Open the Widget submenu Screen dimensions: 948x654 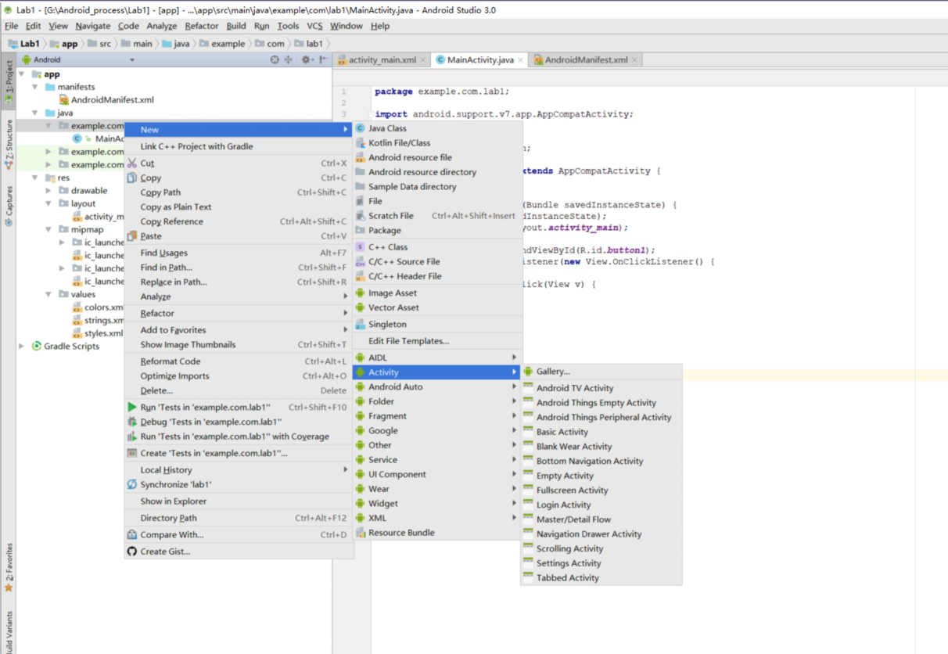pos(437,504)
